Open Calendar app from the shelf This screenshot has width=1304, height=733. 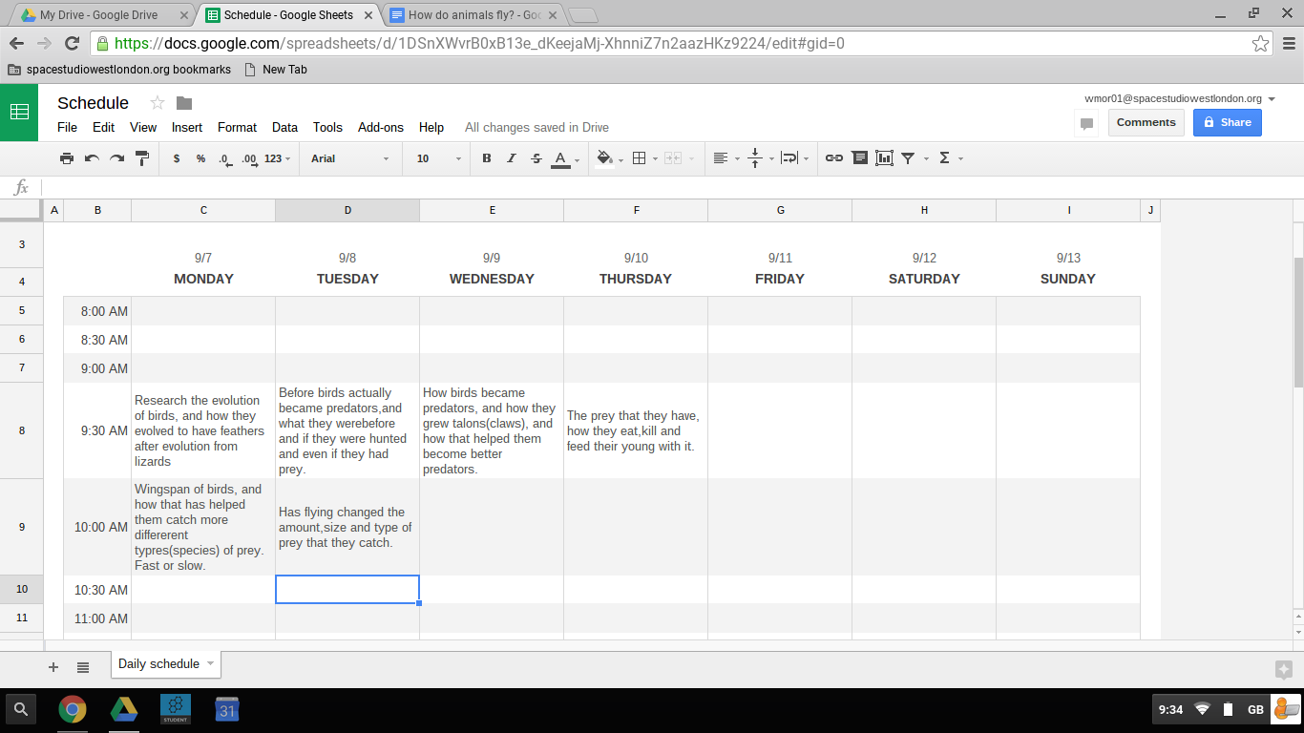(226, 709)
